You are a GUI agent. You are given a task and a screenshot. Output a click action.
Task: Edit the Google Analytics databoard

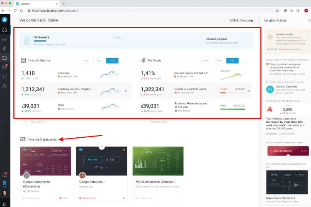tap(110, 159)
